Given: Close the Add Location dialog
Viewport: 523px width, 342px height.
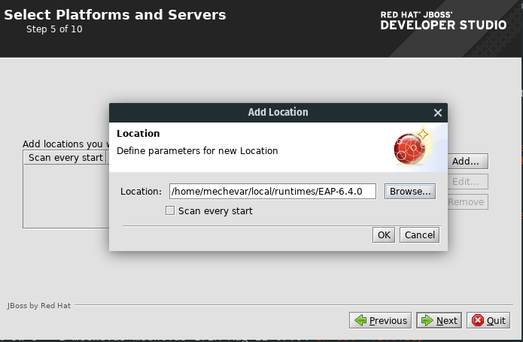Looking at the screenshot, I should click(x=438, y=113).
